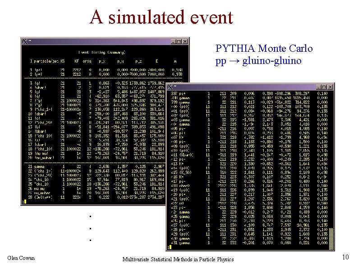Click the yellow cursor prompt in left terminal

click(x=24, y=201)
